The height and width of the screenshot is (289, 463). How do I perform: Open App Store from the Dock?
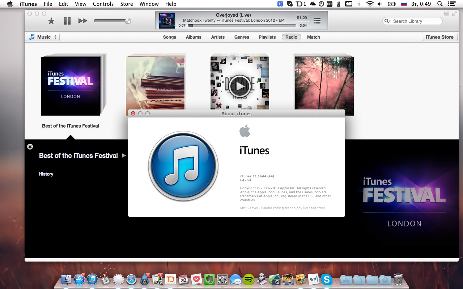coord(79,279)
